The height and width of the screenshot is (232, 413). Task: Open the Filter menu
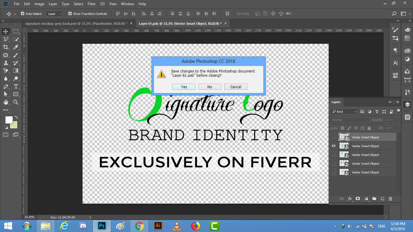[92, 4]
